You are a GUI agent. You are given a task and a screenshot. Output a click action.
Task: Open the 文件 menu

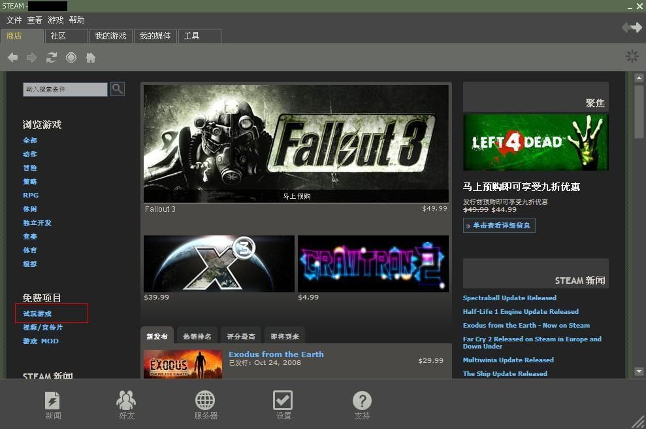pos(14,20)
